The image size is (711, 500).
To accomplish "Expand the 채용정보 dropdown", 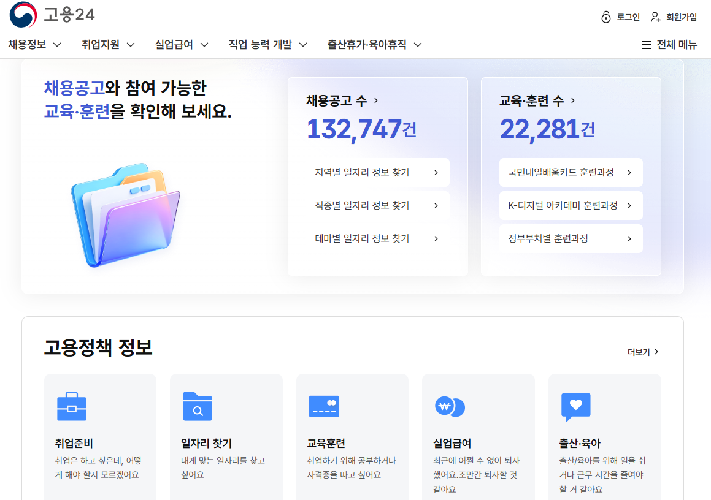I will pos(34,44).
